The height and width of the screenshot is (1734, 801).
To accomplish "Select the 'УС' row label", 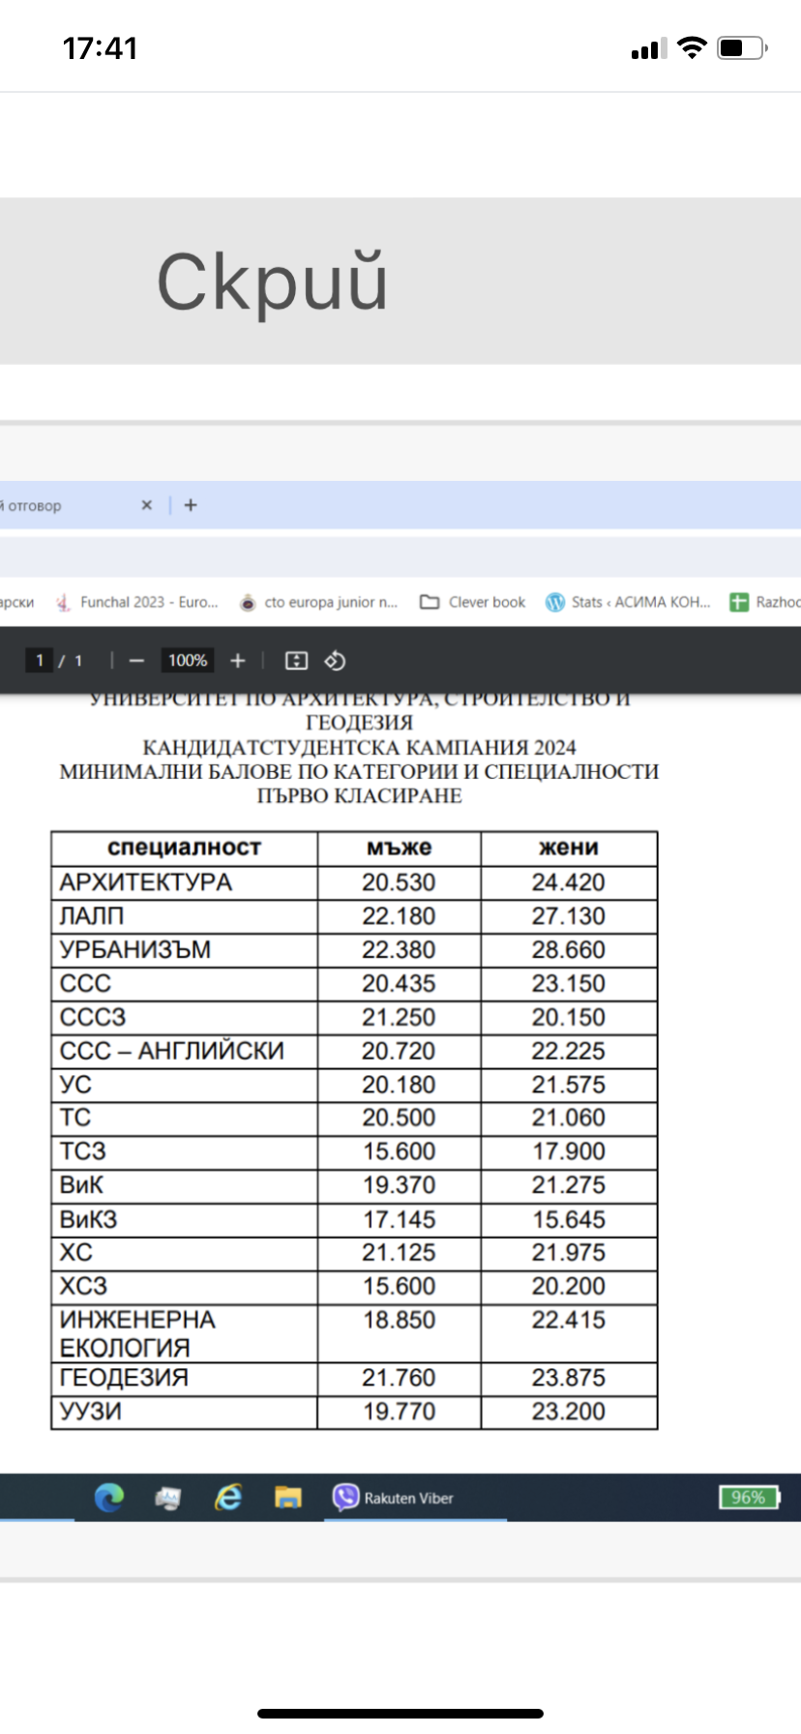I will (76, 1085).
